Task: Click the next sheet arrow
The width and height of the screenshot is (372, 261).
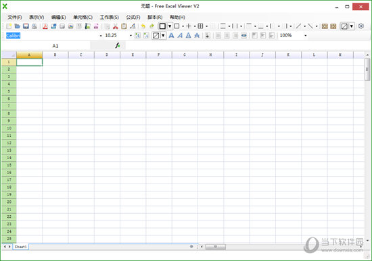Action: (x=9, y=247)
